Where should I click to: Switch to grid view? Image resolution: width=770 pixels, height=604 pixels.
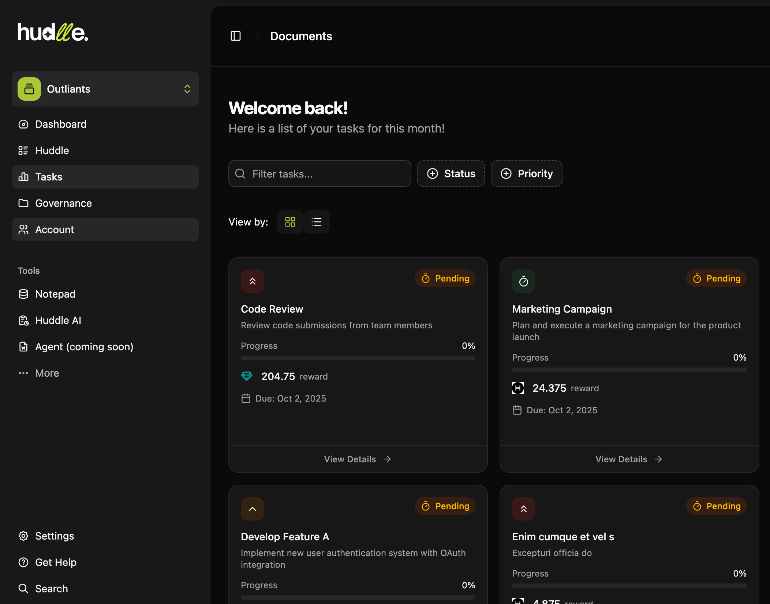click(290, 222)
